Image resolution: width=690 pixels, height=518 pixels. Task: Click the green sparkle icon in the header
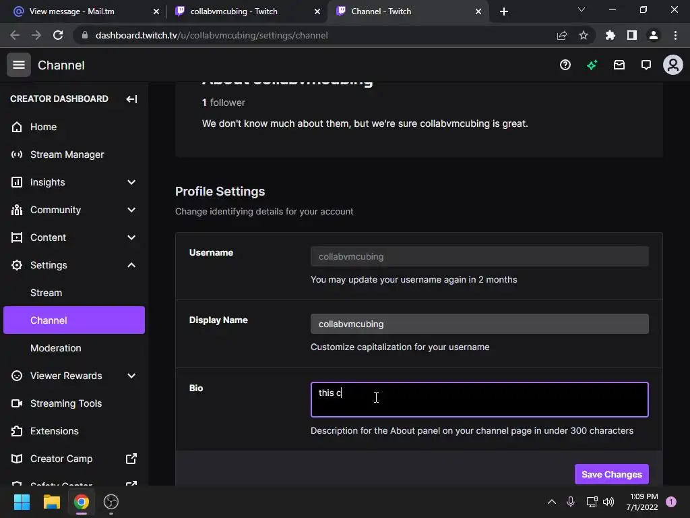[592, 65]
